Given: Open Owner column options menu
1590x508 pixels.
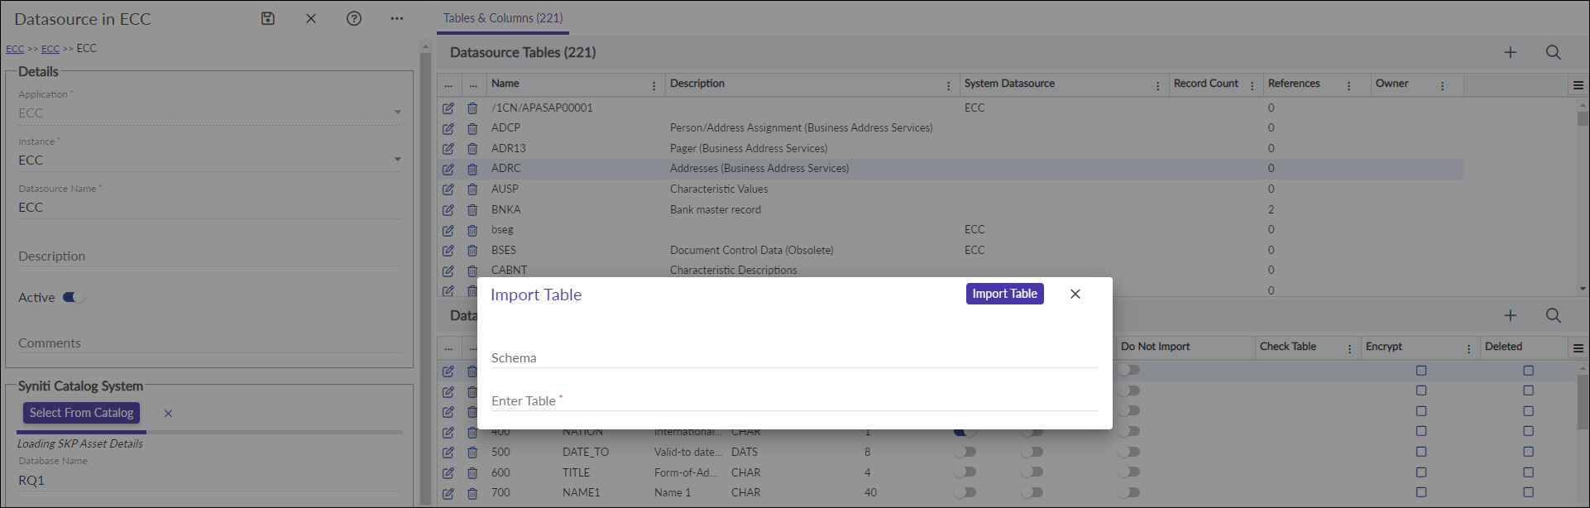Looking at the screenshot, I should pos(1442,85).
